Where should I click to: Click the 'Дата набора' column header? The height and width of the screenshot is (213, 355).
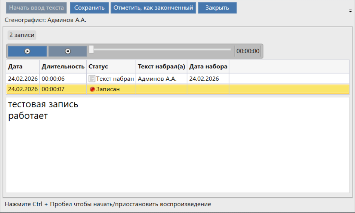(x=208, y=66)
